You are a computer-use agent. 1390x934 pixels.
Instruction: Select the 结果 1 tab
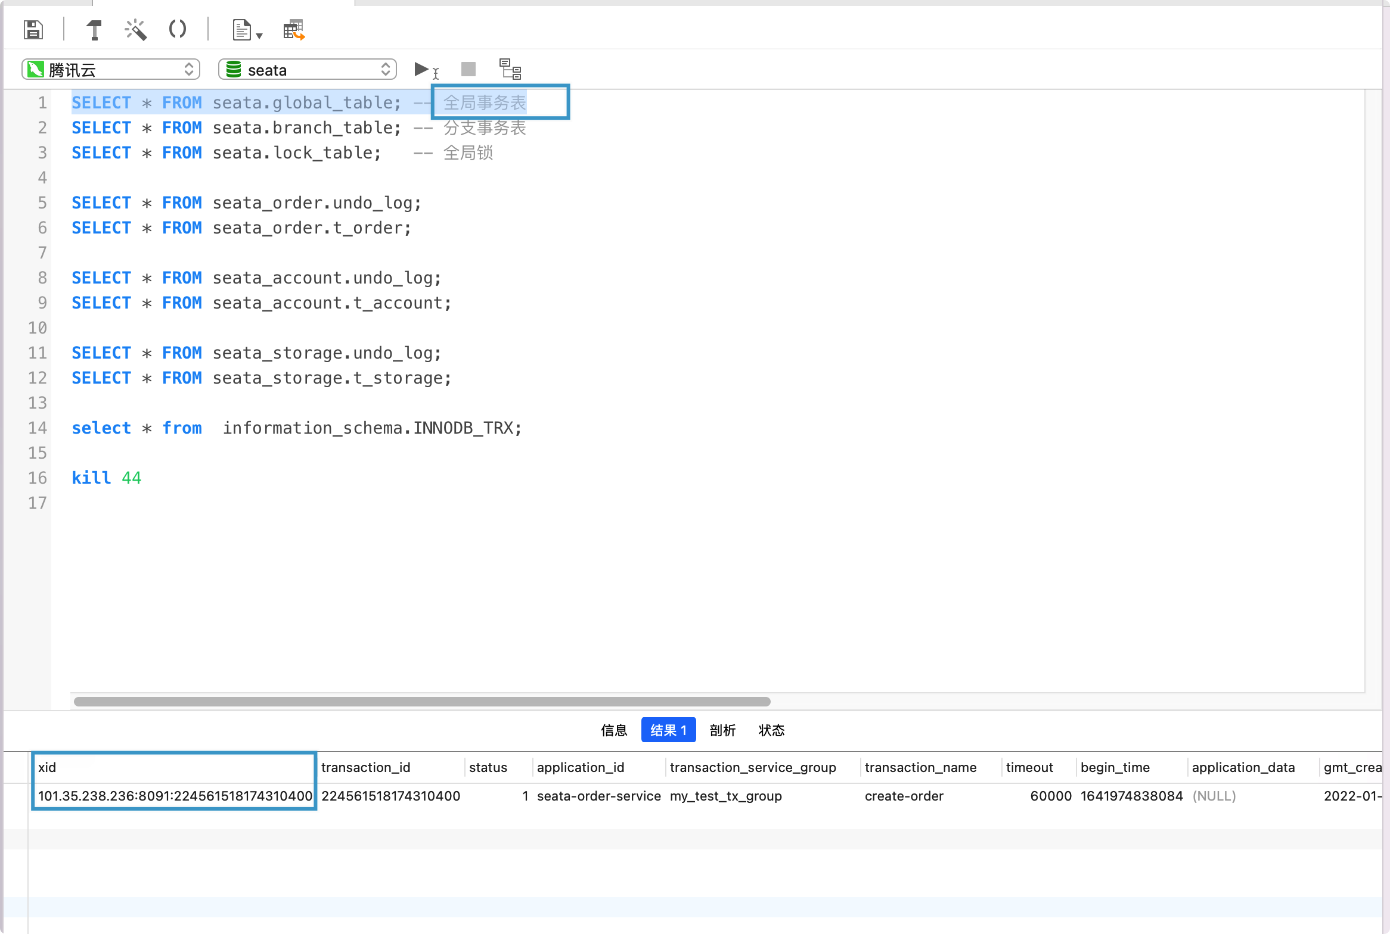point(668,730)
